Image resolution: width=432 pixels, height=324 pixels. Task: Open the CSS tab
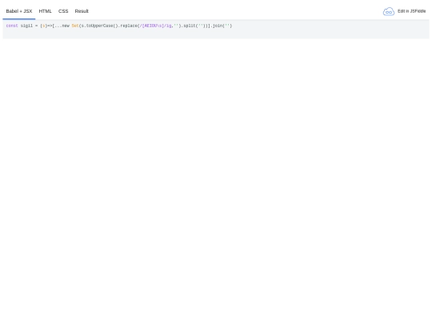point(63,11)
